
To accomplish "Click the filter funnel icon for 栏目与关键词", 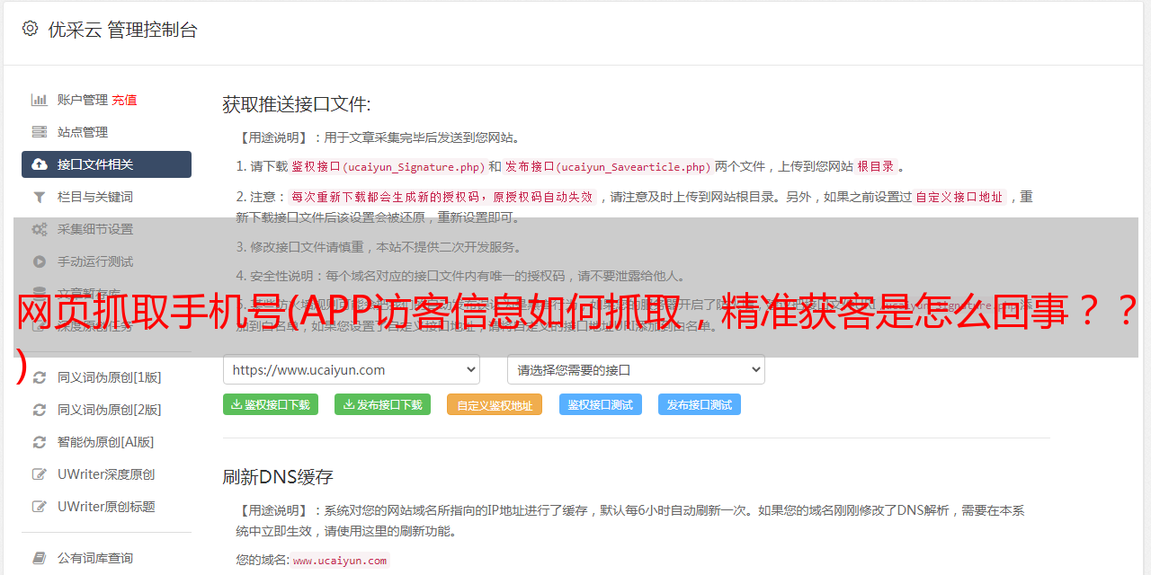I will pyautogui.click(x=40, y=197).
